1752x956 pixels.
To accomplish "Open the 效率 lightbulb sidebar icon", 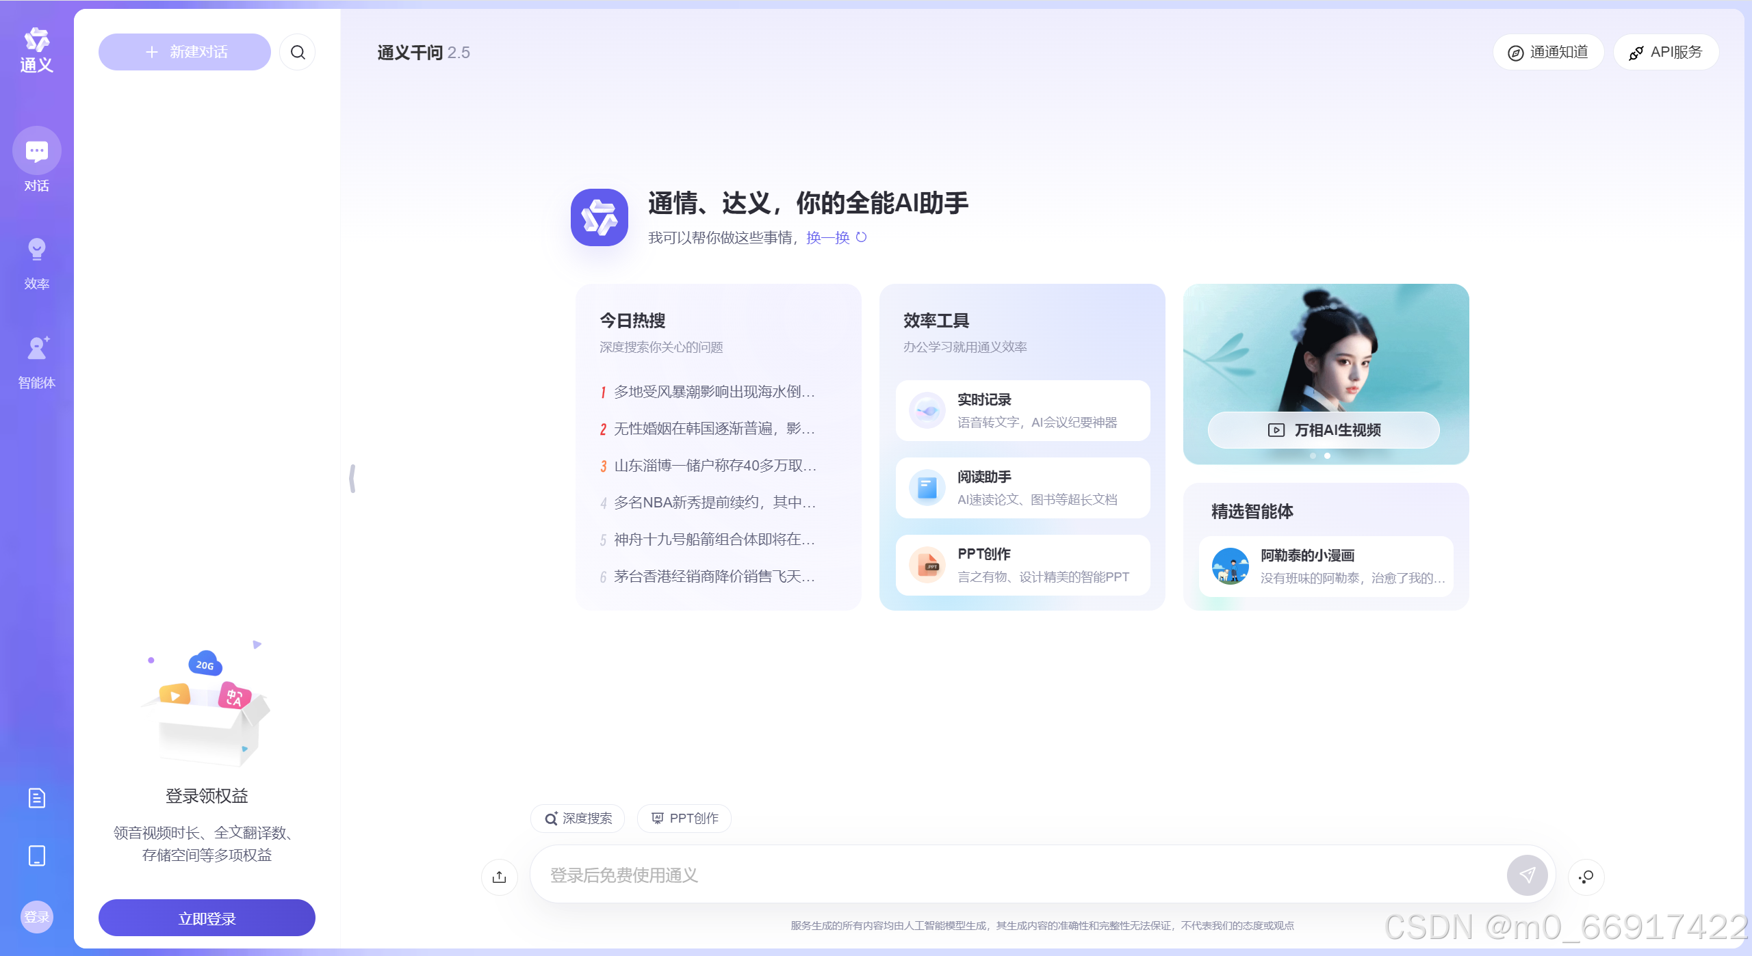I will click(x=36, y=250).
